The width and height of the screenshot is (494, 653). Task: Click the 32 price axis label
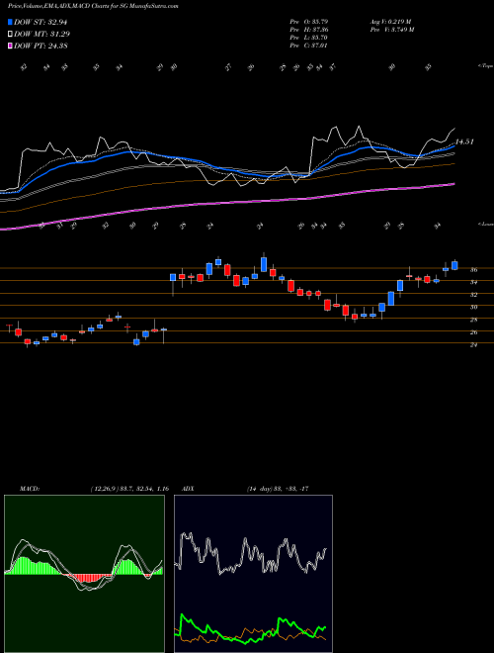[x=473, y=295]
